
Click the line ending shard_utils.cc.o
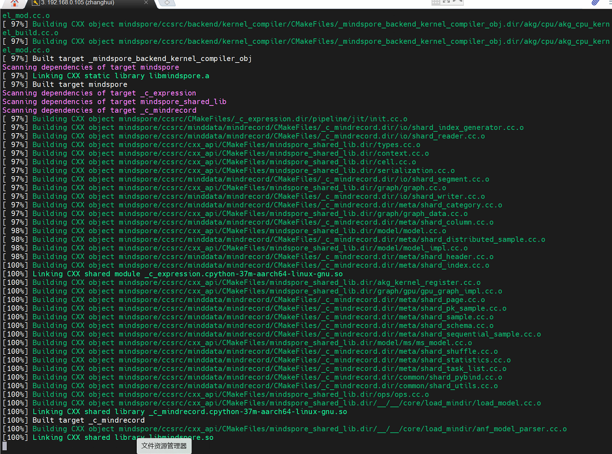(x=250, y=385)
